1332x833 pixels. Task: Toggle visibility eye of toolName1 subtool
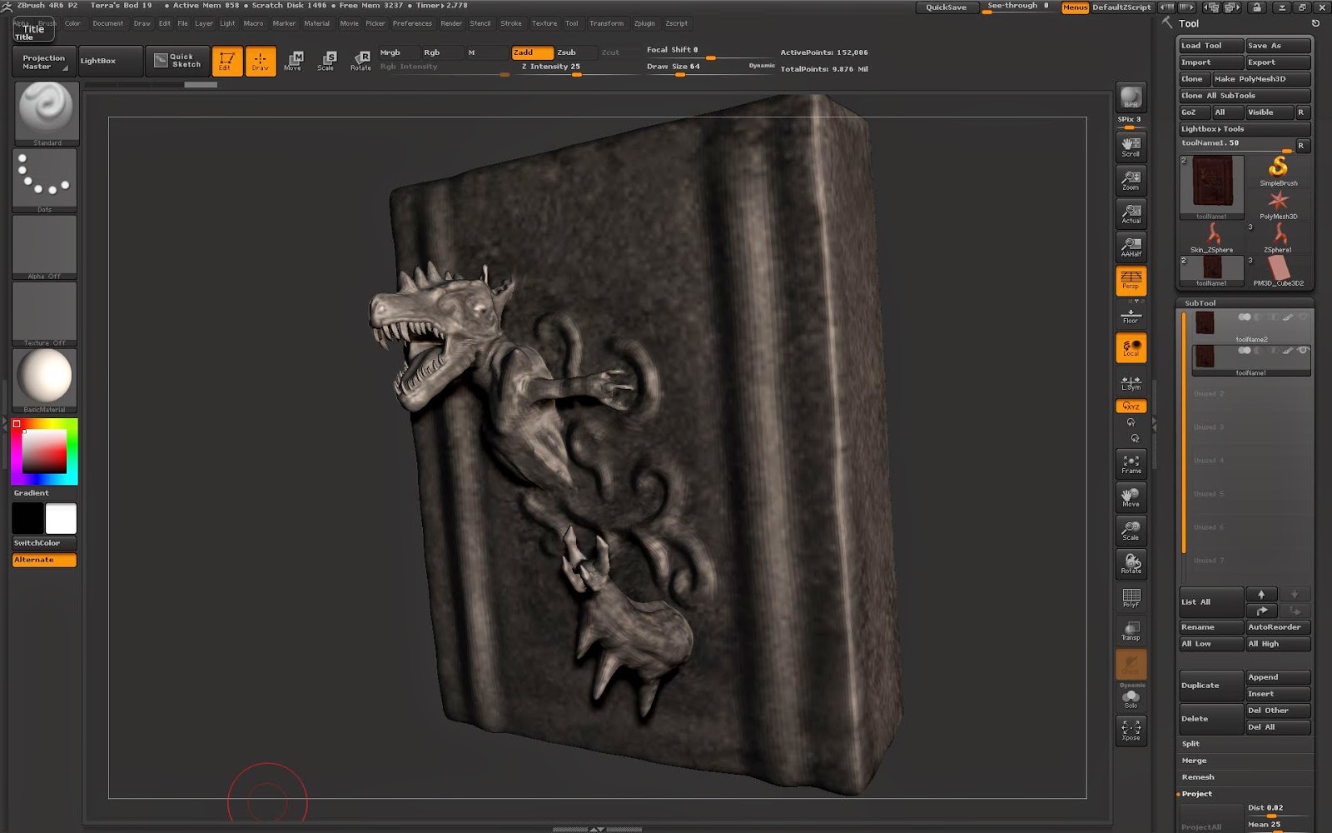1303,350
